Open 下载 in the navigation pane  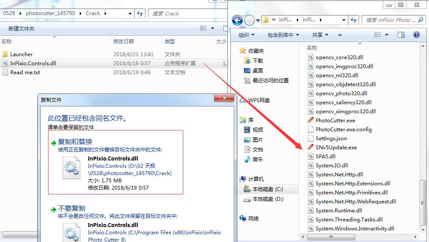(x=257, y=60)
